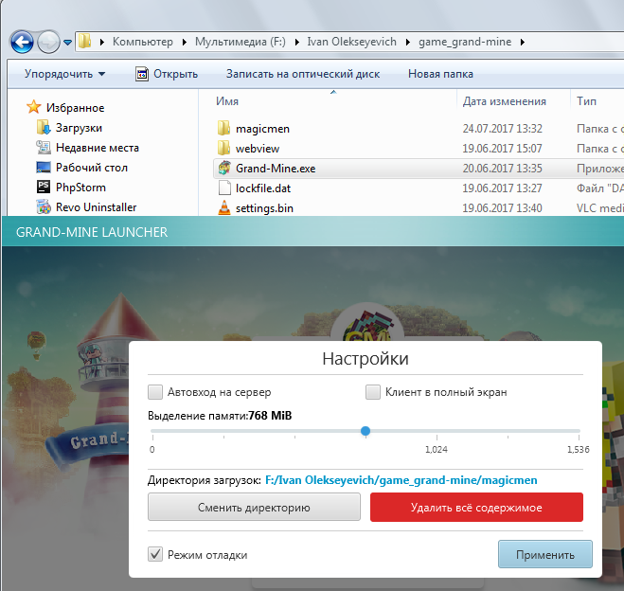Open the download directory path link
This screenshot has height=591, width=624.
pyautogui.click(x=401, y=480)
